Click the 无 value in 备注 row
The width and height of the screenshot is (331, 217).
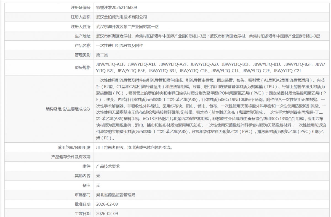(98, 185)
